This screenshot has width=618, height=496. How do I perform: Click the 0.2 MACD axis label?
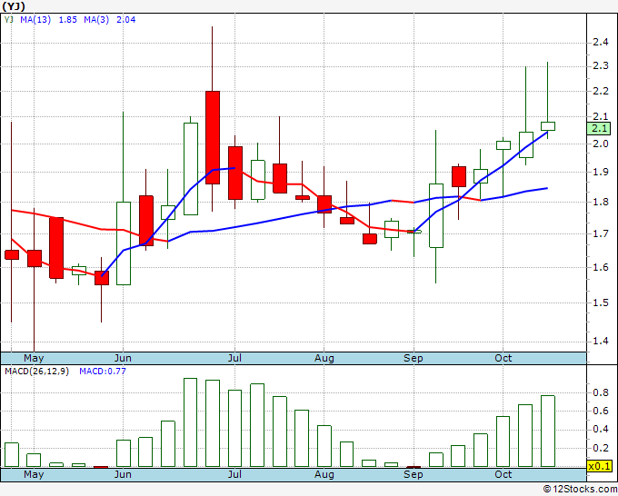coord(601,448)
